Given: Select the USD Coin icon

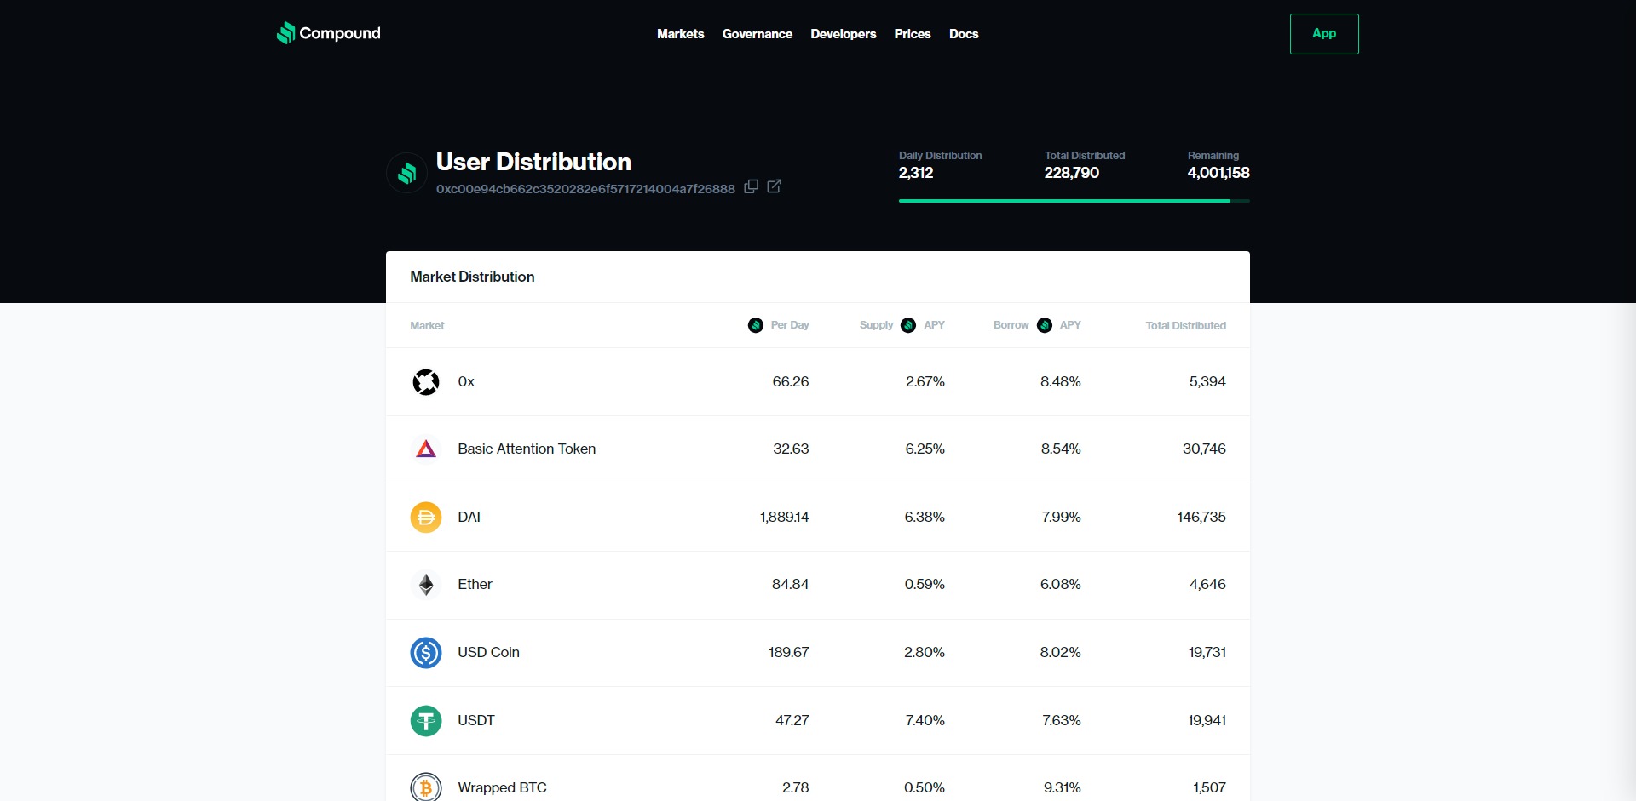Looking at the screenshot, I should (x=426, y=653).
